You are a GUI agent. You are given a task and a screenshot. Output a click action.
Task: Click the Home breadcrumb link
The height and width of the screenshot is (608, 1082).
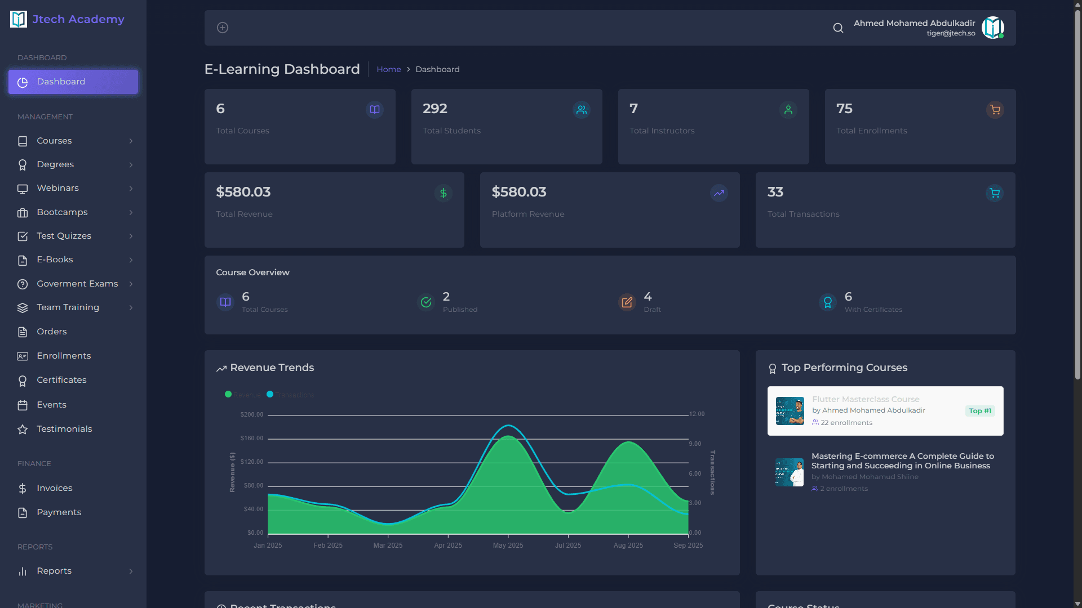[389, 69]
